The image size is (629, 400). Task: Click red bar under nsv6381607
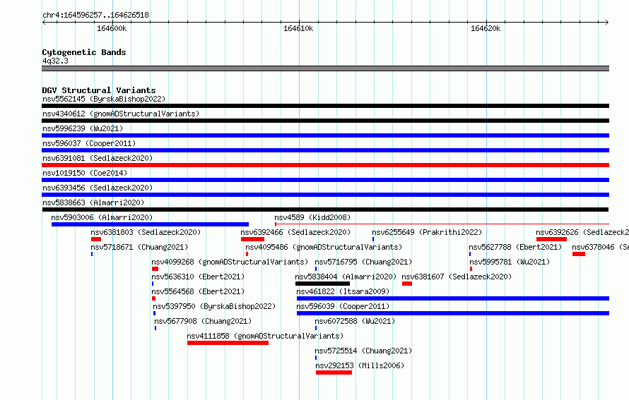(407, 284)
